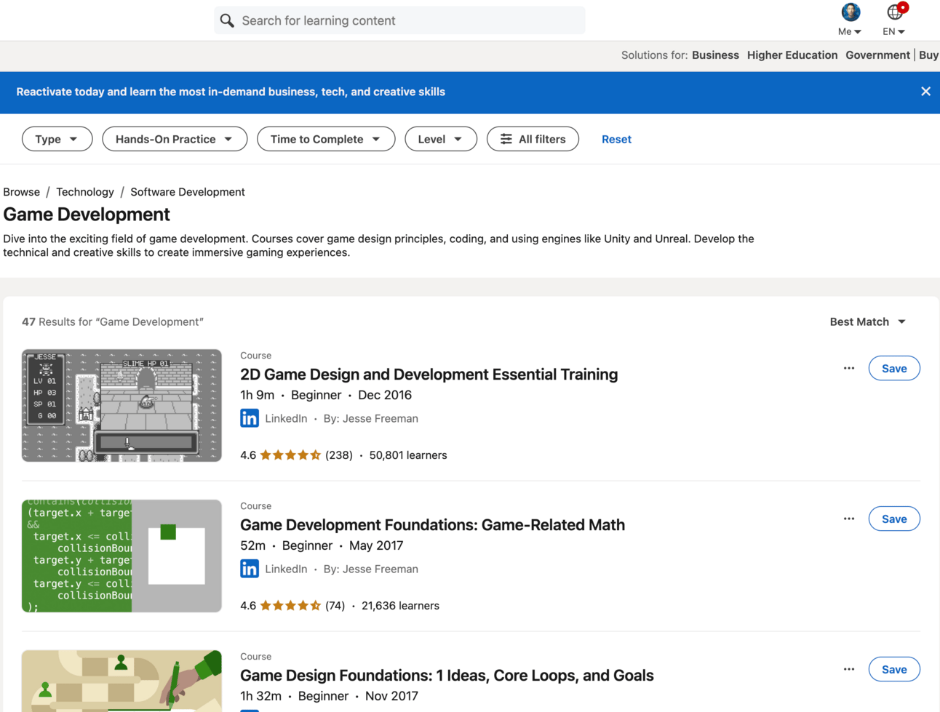
Task: Click the '50,801 learners' text
Action: (408, 455)
